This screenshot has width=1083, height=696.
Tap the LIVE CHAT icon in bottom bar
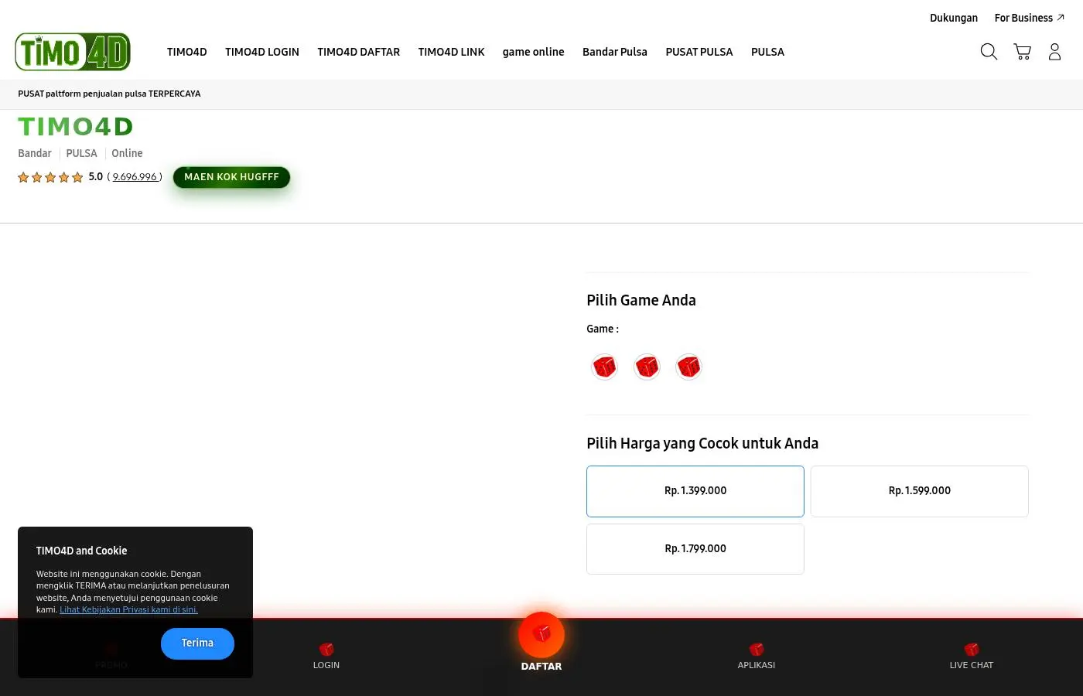tap(972, 649)
